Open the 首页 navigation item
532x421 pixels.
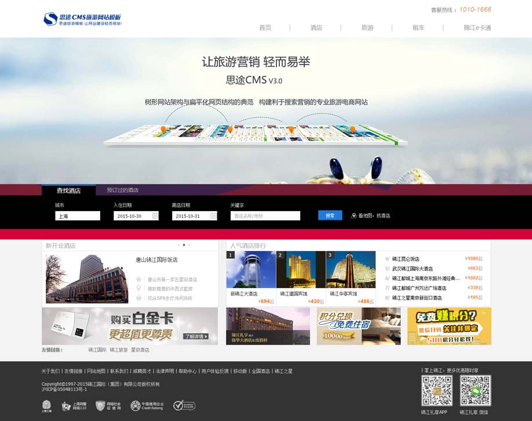pyautogui.click(x=265, y=28)
